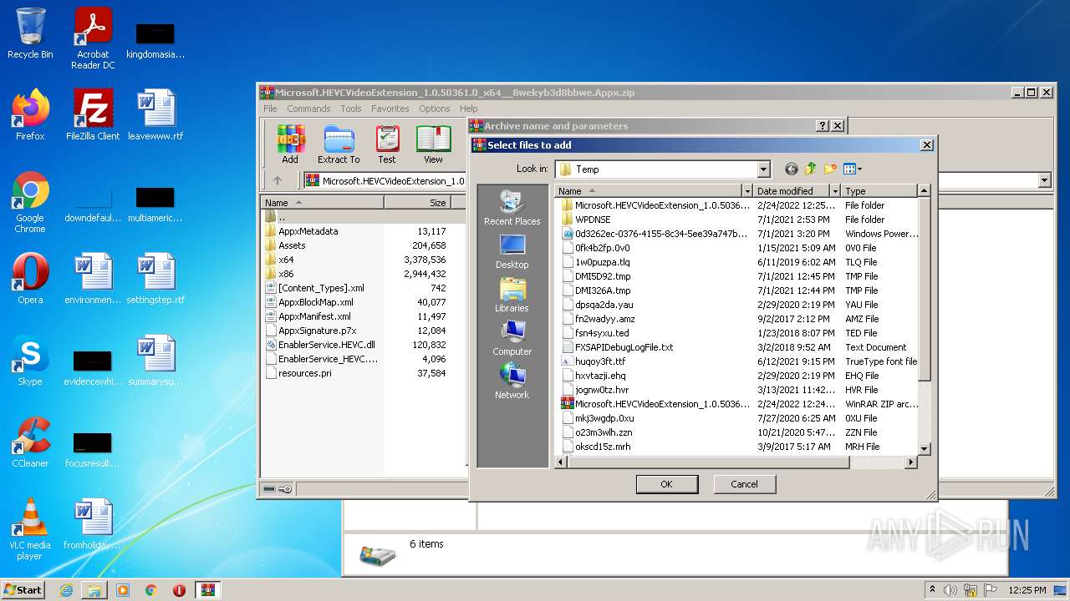Click Cancel in Select files dialog
The height and width of the screenshot is (601, 1070).
(744, 484)
